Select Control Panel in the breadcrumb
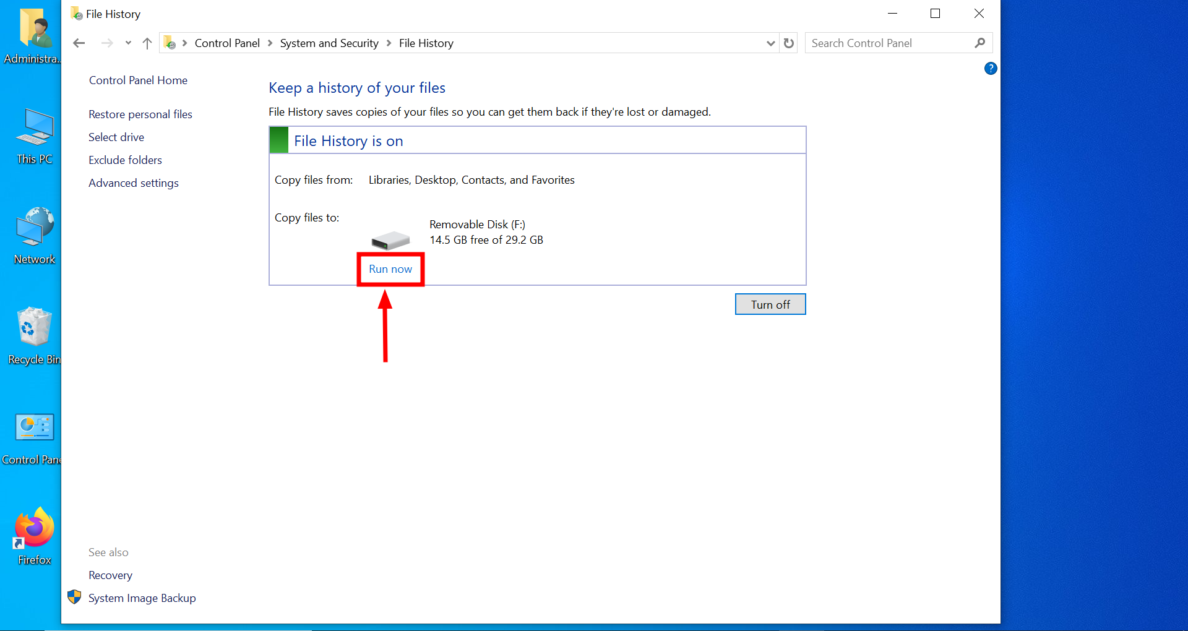1188x631 pixels. (227, 43)
